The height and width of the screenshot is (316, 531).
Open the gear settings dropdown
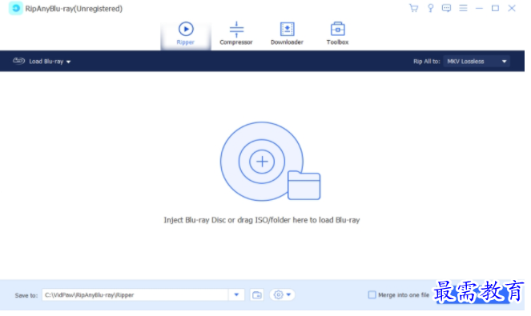[282, 294]
